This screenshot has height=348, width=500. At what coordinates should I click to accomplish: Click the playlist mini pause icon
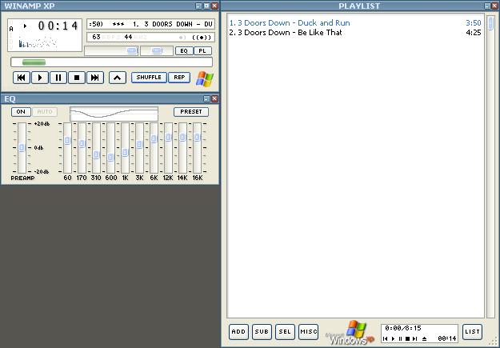pyautogui.click(x=400, y=338)
